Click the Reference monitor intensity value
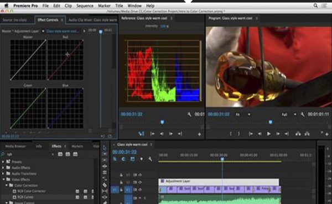 coord(164,26)
